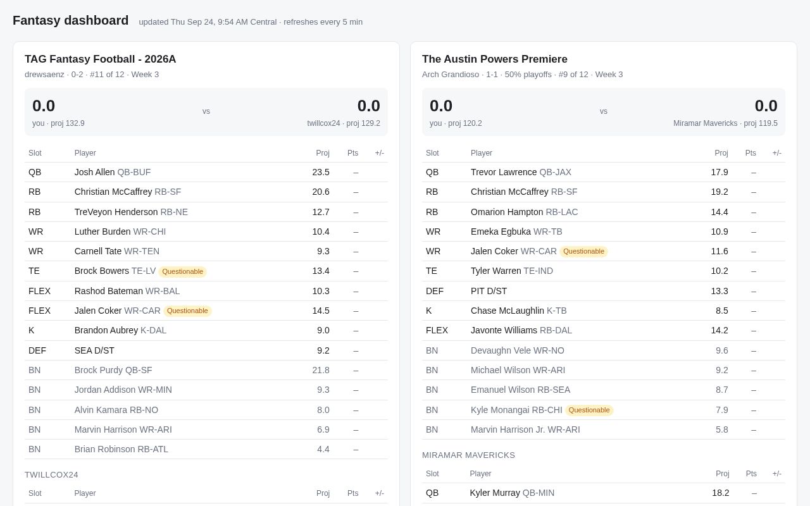
Task: Click Josh Allen's 23.5 projection value
Action: [x=321, y=172]
